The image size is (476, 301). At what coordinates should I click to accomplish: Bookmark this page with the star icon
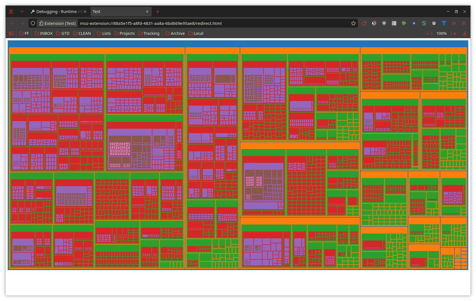[x=353, y=23]
